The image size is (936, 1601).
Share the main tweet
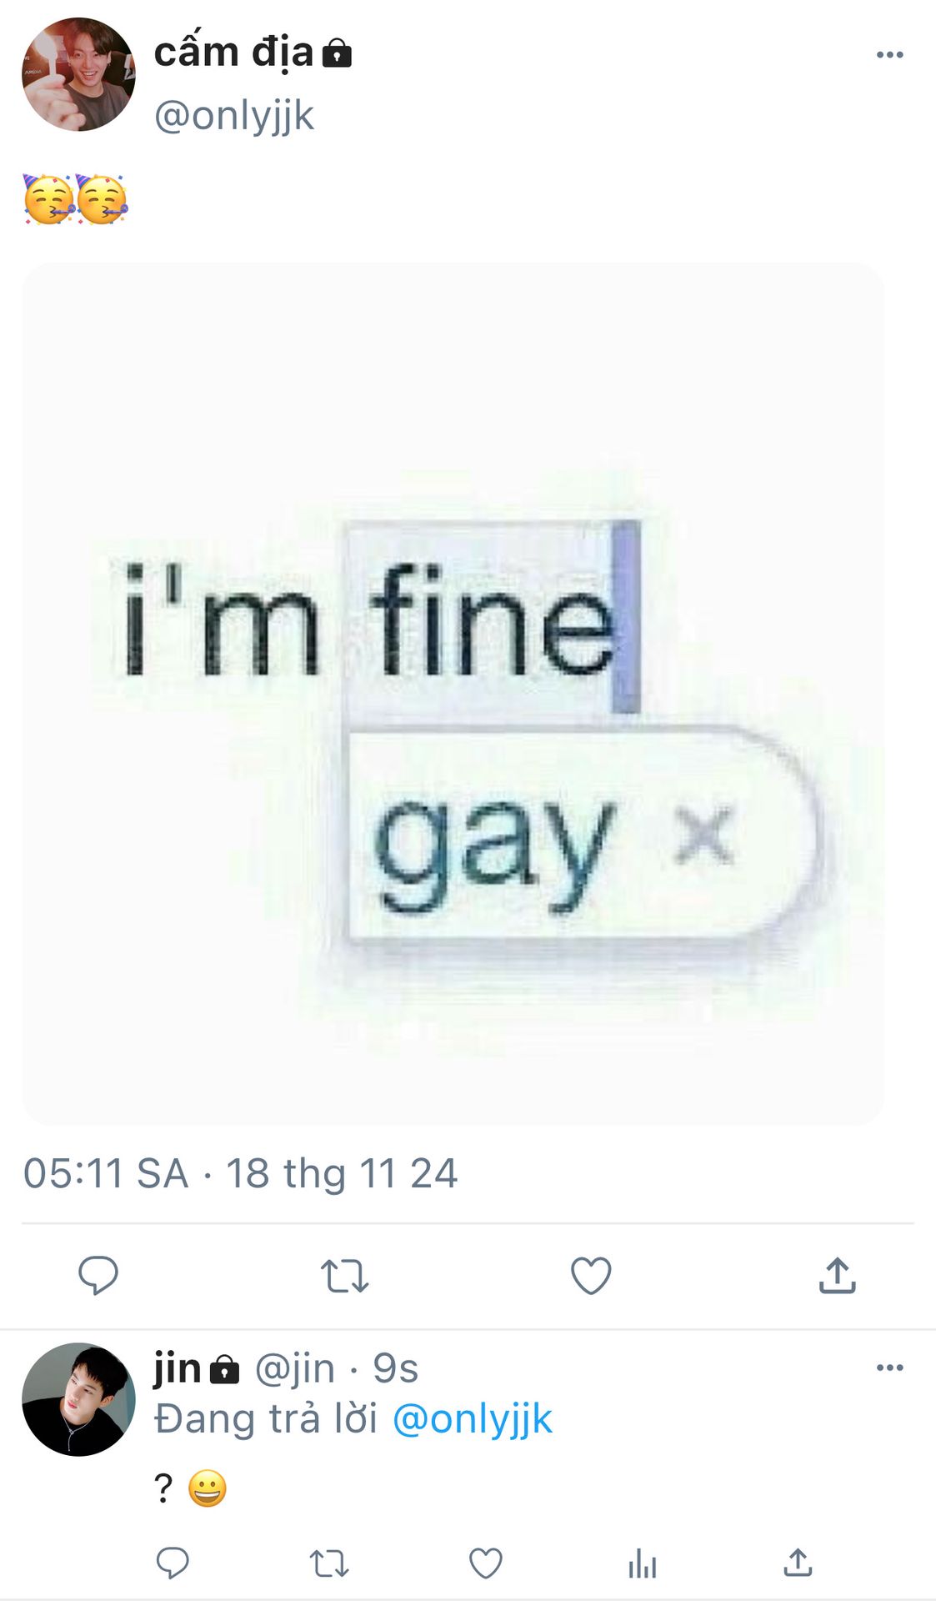tap(838, 1275)
